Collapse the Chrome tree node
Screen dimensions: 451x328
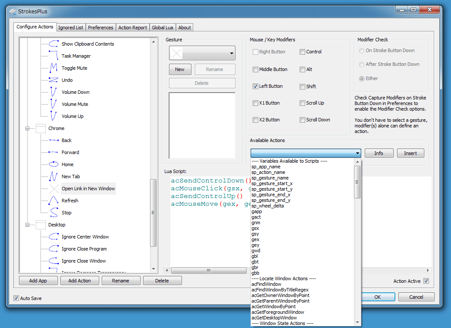tap(27, 128)
